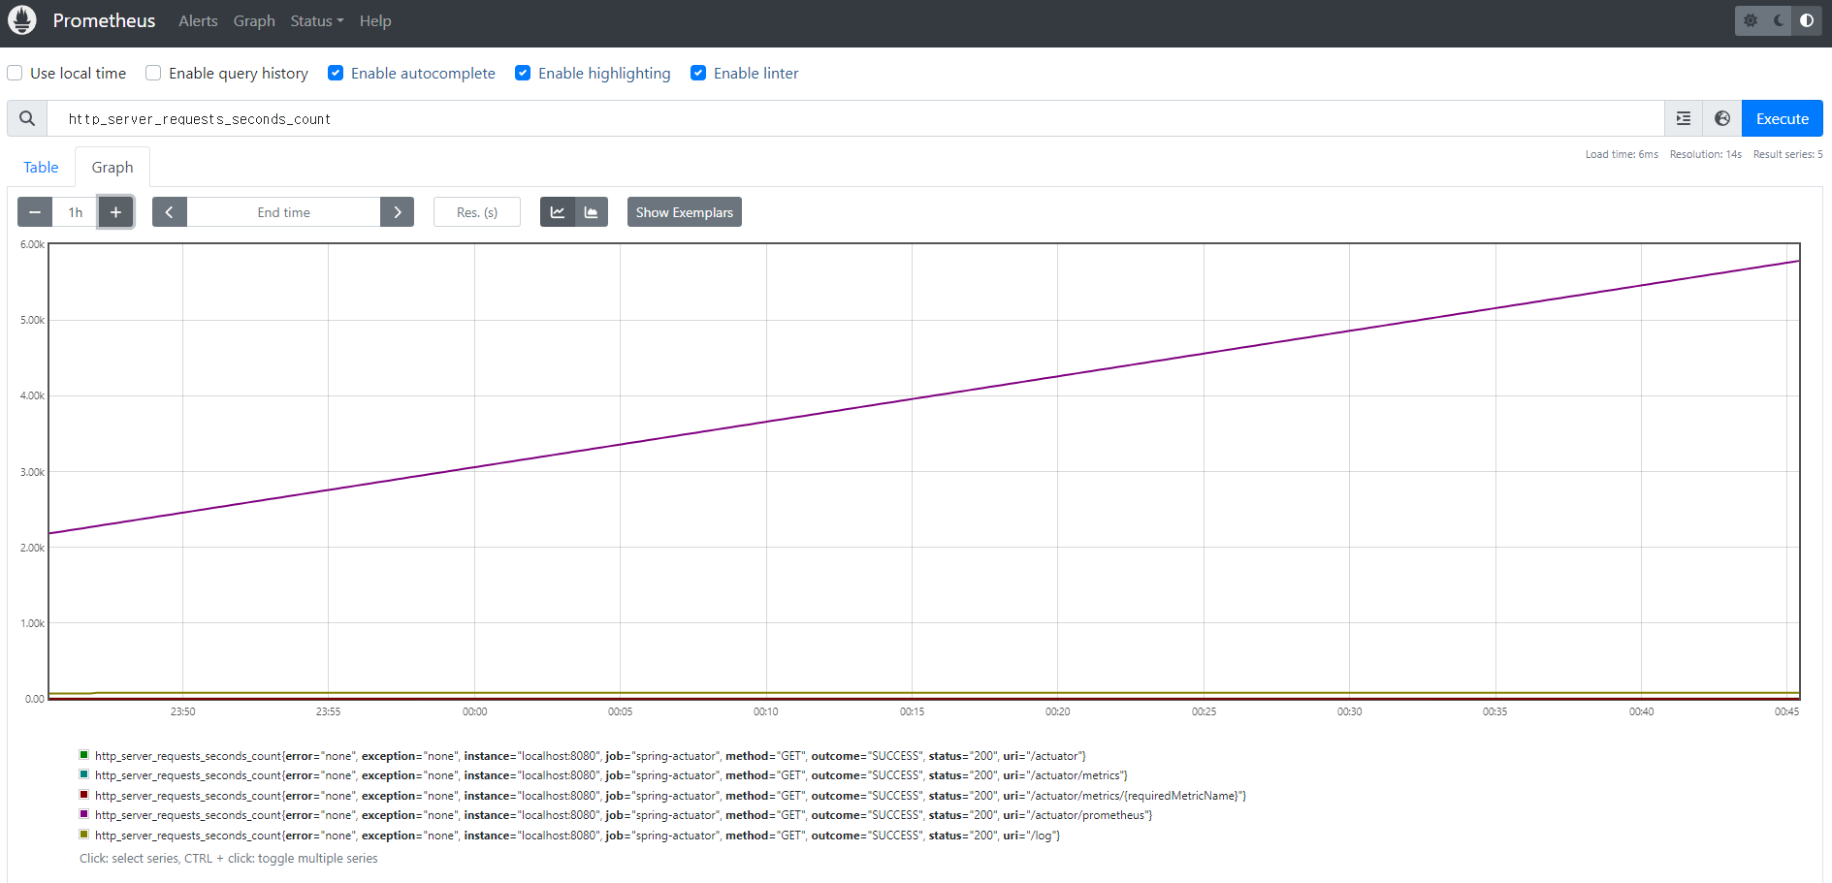Move end time back with the left chevron
1832x883 pixels.
(x=169, y=212)
